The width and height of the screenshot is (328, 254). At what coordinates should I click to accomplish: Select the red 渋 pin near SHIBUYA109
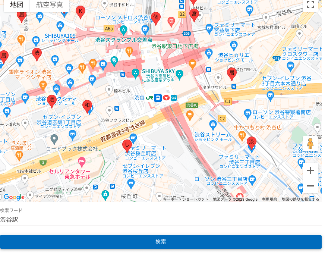37,54
